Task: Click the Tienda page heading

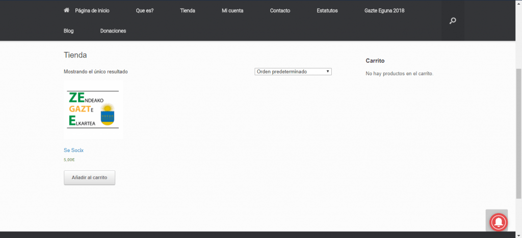Action: coord(75,55)
